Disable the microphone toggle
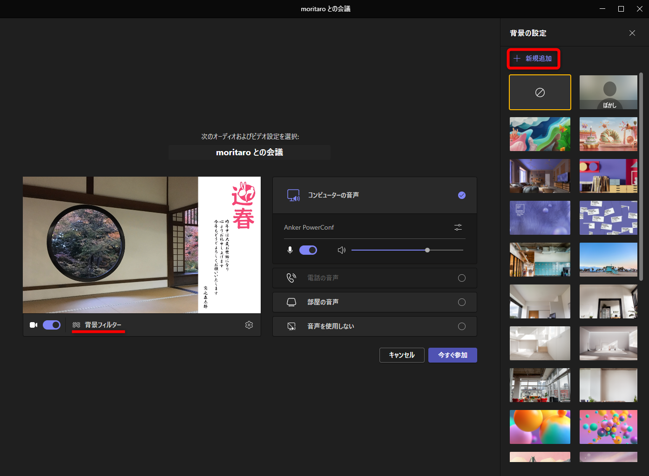The height and width of the screenshot is (476, 649). point(308,250)
